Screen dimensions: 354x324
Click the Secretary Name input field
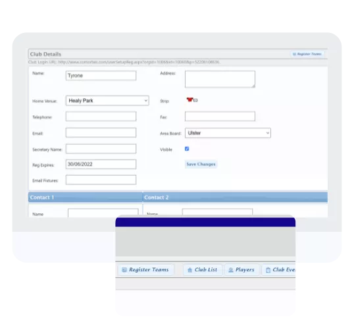coord(101,149)
